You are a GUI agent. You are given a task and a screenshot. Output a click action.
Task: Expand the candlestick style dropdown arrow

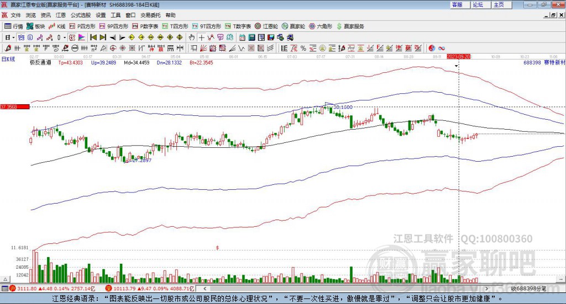coord(65,38)
